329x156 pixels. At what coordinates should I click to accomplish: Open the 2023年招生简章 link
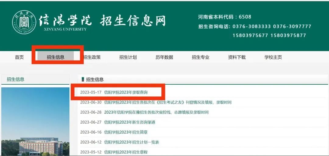click(x=126, y=132)
